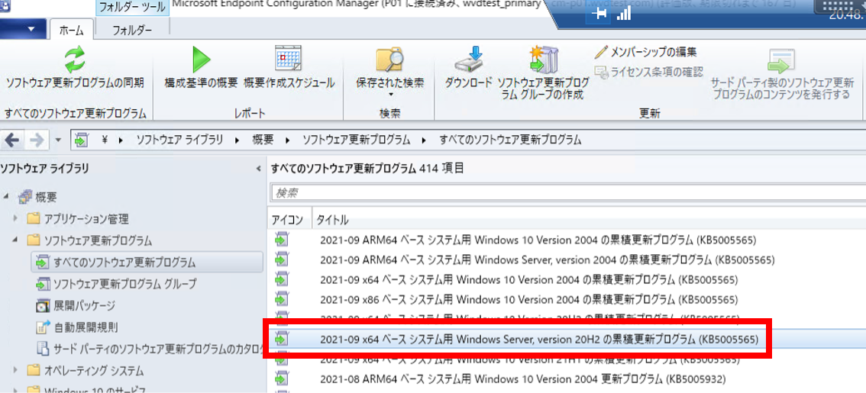The width and height of the screenshot is (866, 393).
Task: Click the 保存された検索 dropdown arrow
Action: [x=390, y=95]
